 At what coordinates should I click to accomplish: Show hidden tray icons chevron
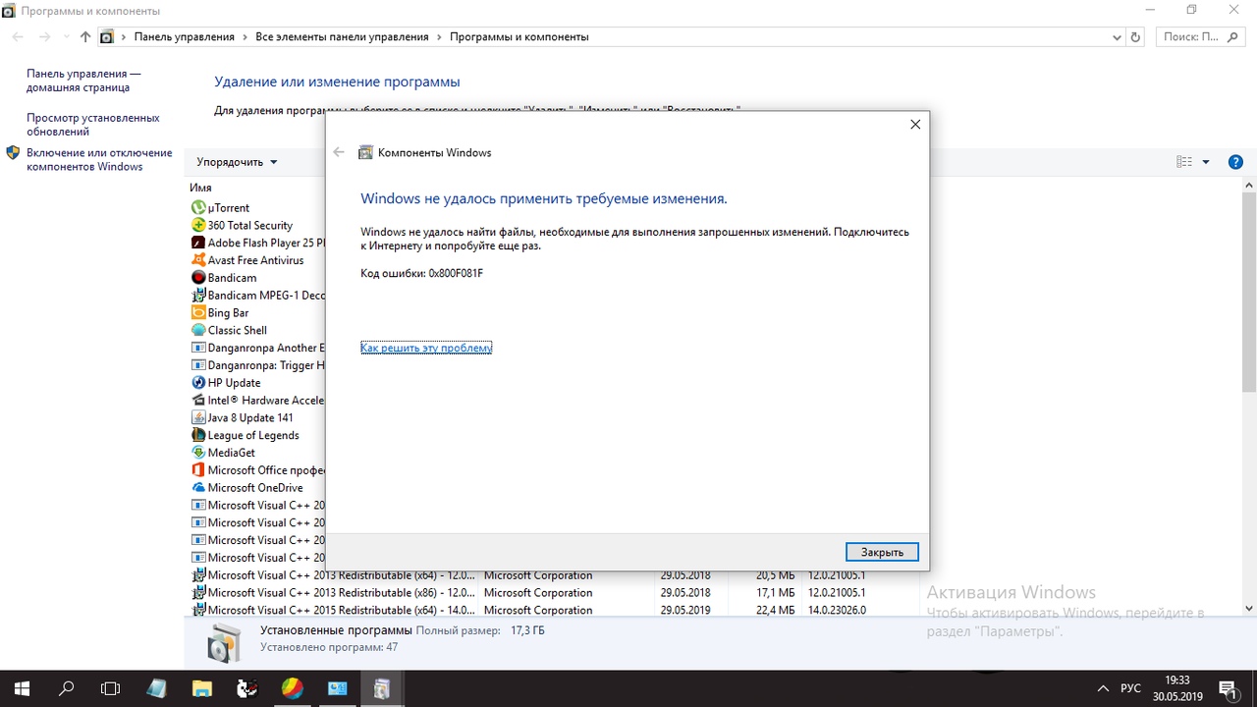click(x=1103, y=688)
